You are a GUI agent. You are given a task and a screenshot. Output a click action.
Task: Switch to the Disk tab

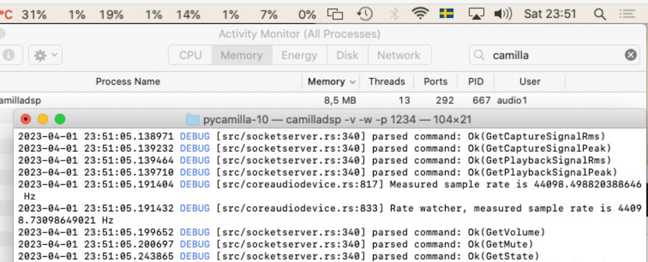tap(347, 55)
